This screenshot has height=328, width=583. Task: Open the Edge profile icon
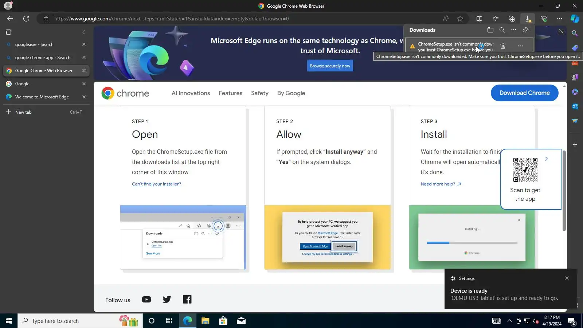tap(8, 5)
